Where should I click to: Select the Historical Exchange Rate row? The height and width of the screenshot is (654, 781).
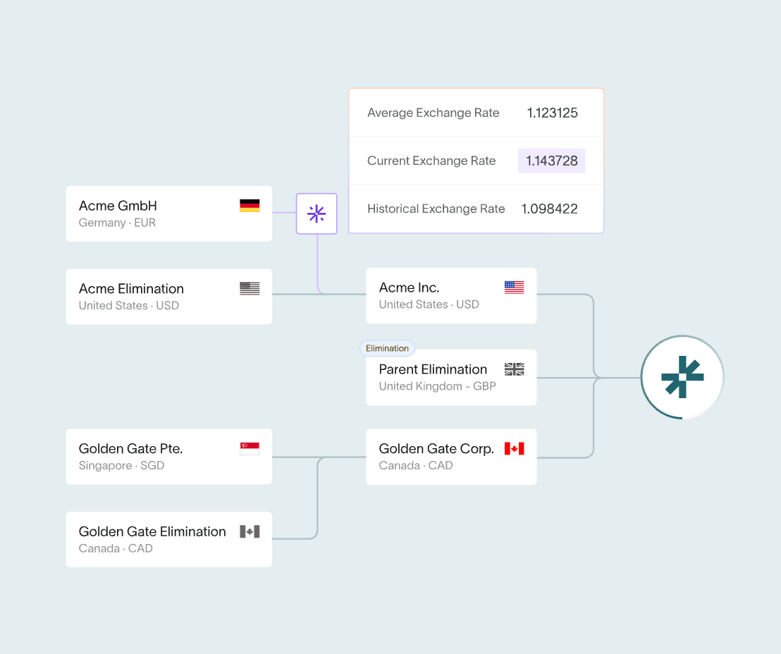(x=476, y=209)
